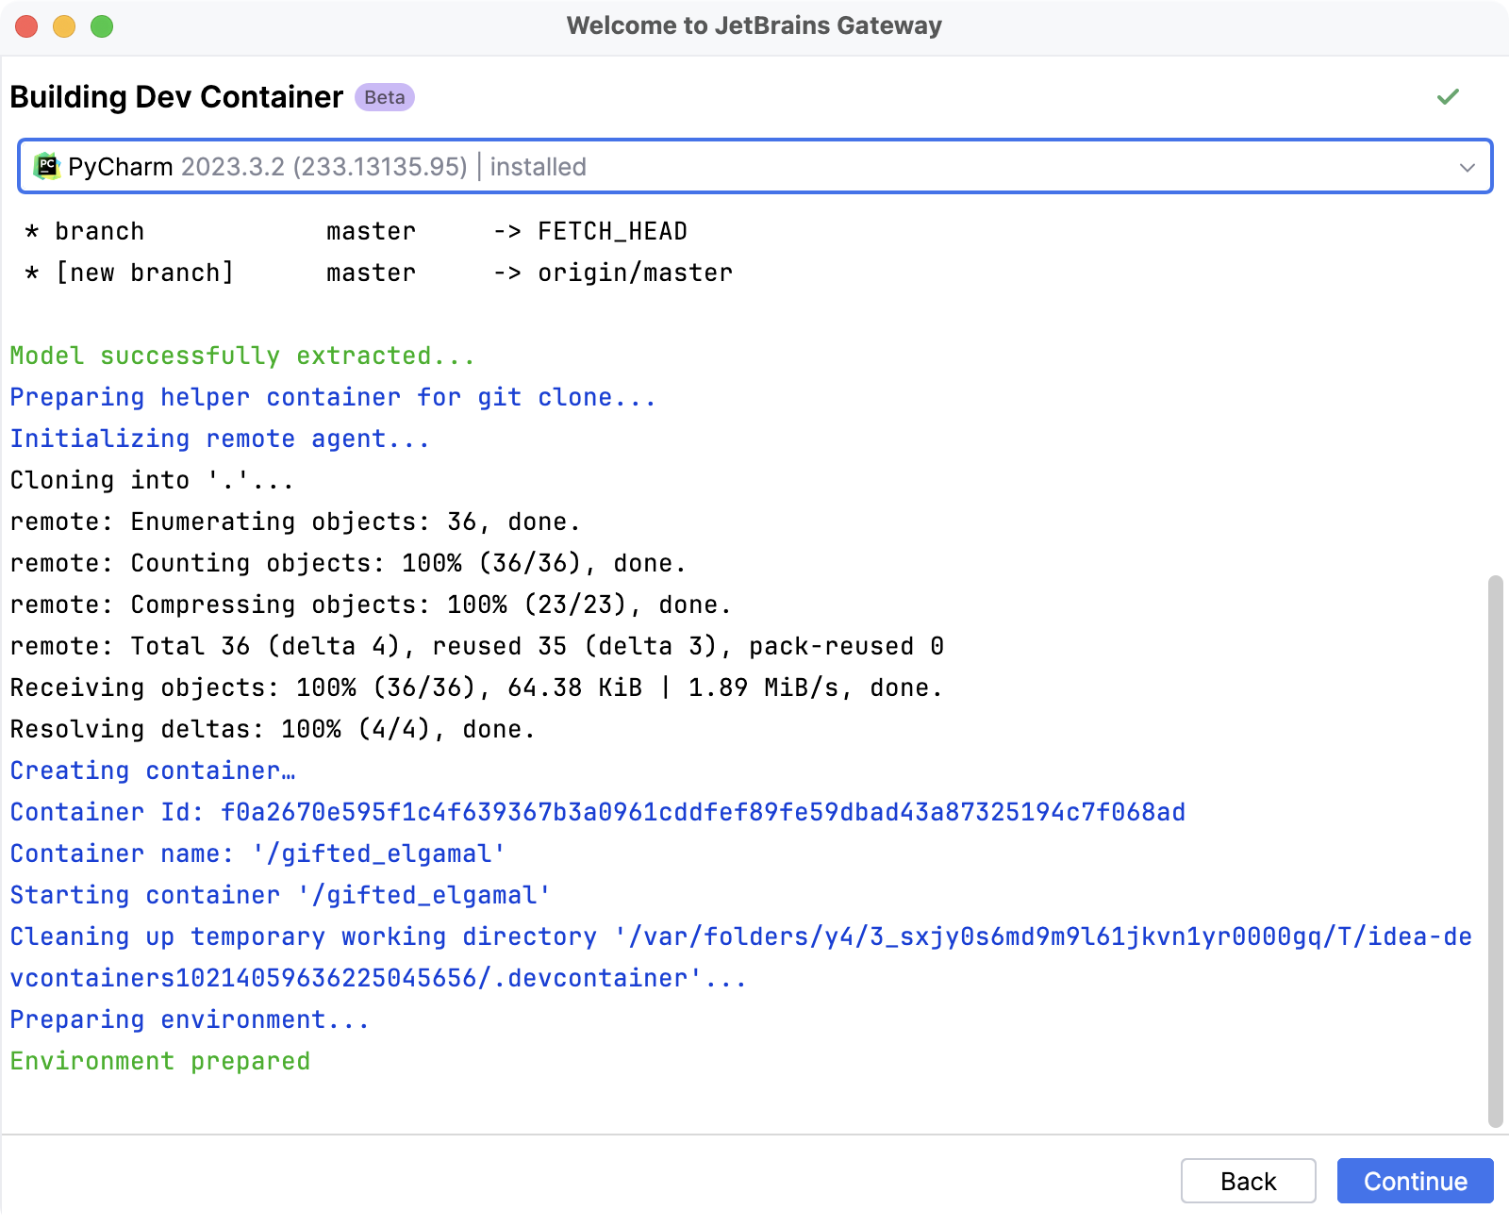Click the 2023.3.2 version text

(x=325, y=166)
